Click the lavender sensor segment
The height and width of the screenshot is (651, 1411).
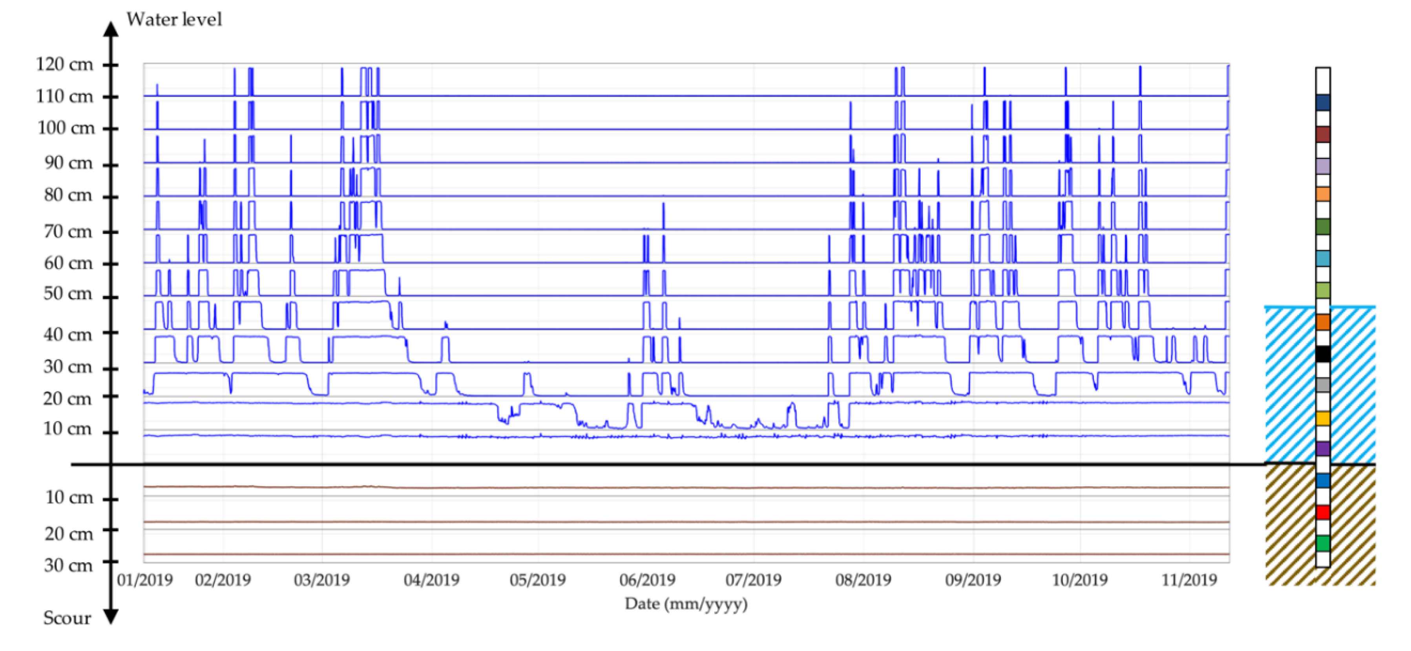tap(1322, 166)
